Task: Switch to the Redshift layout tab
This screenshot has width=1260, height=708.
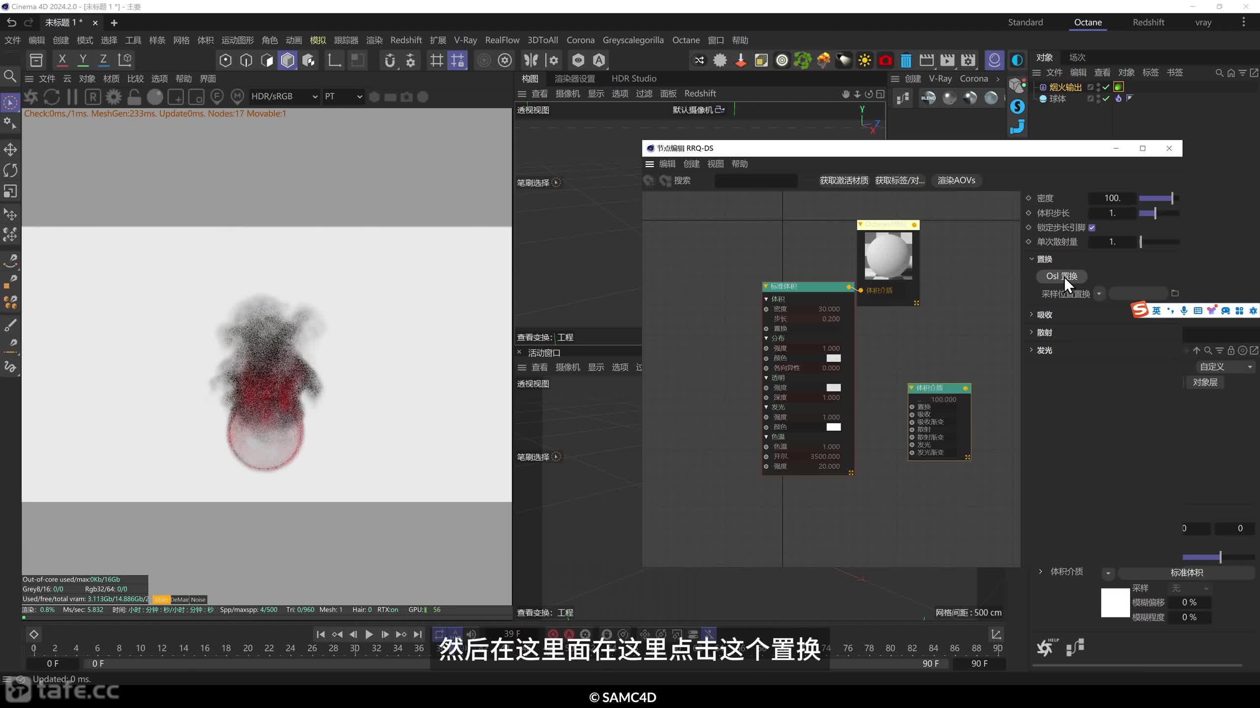Action: 1148,22
